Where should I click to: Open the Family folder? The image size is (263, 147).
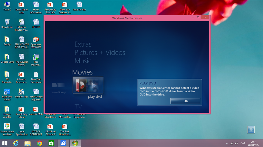[x=7, y=41]
